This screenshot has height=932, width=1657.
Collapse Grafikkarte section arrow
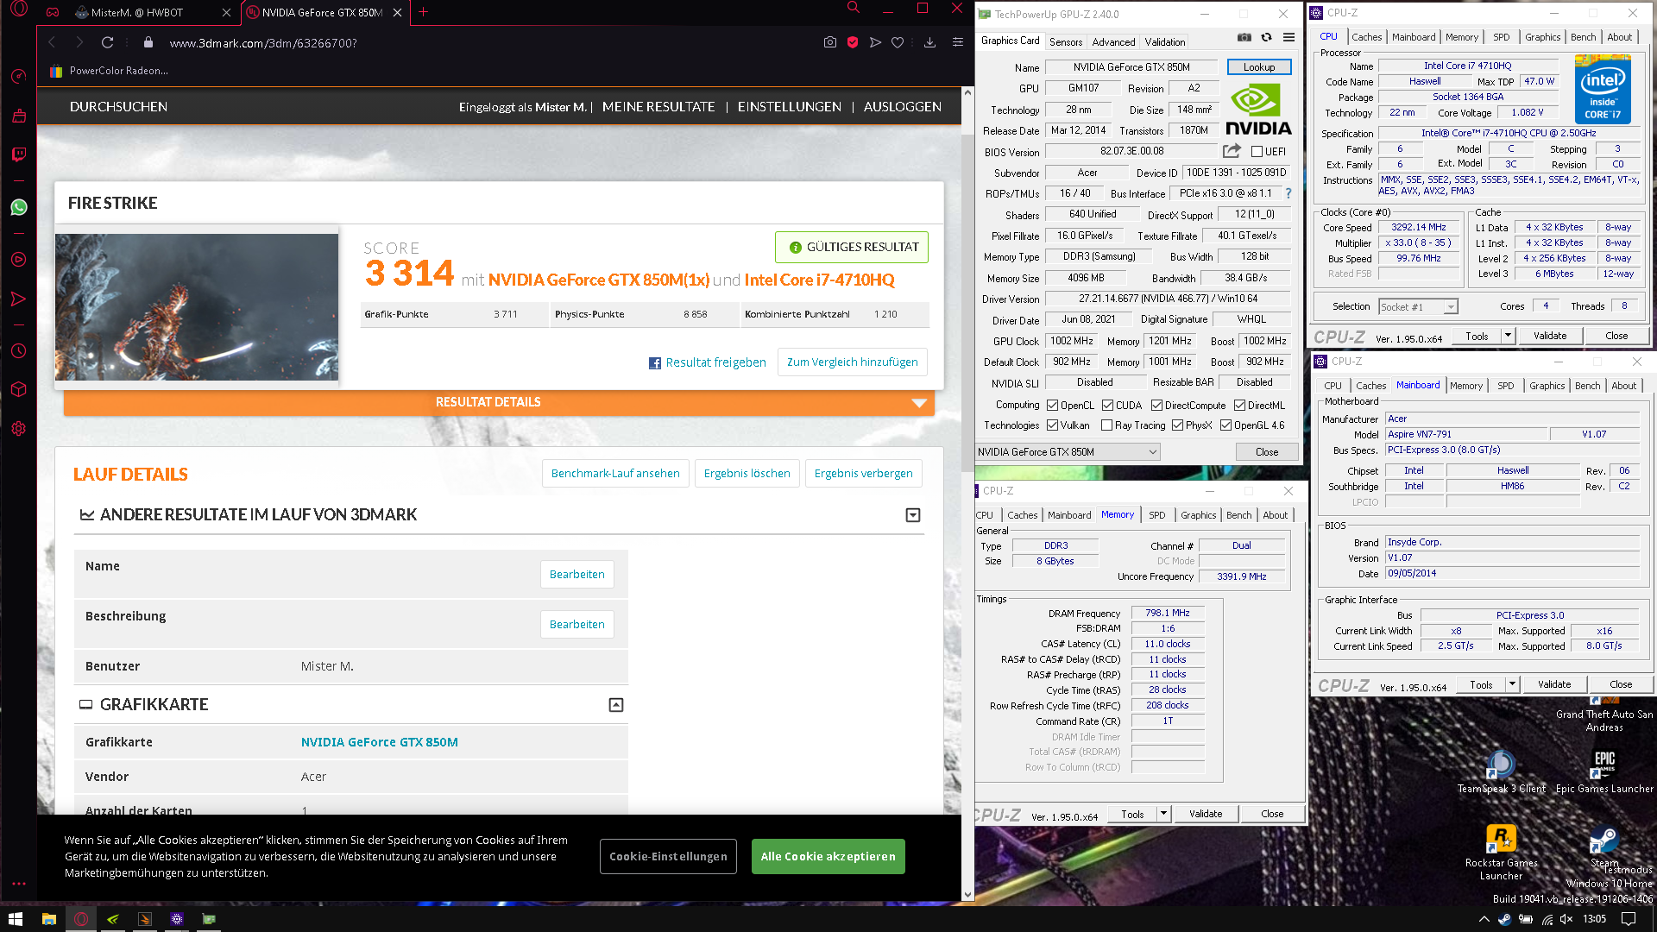click(x=616, y=705)
